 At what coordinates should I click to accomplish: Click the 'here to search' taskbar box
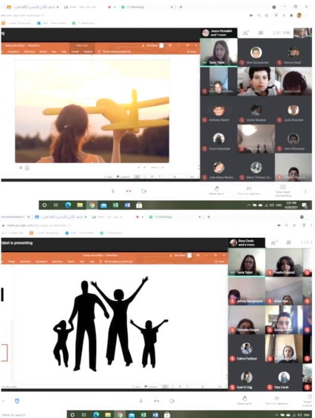[14, 415]
